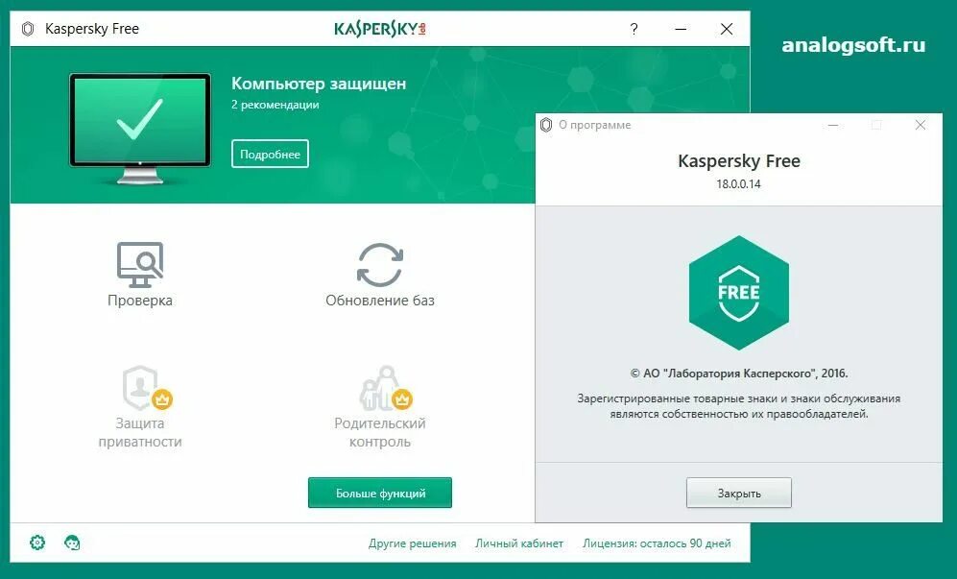957x579 pixels.
Task: Click the Kaspersky Free heading in About window
Action: tap(738, 161)
